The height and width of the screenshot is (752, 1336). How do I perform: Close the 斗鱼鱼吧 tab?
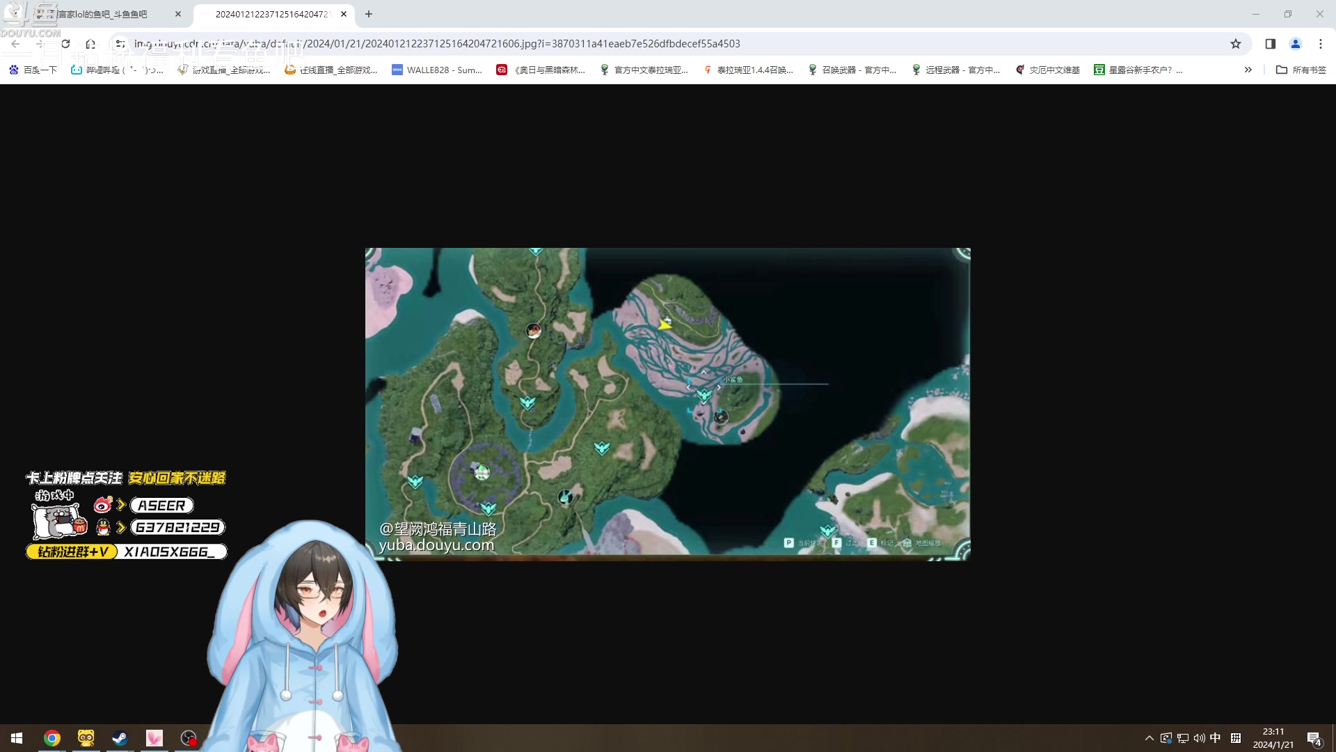coord(178,14)
